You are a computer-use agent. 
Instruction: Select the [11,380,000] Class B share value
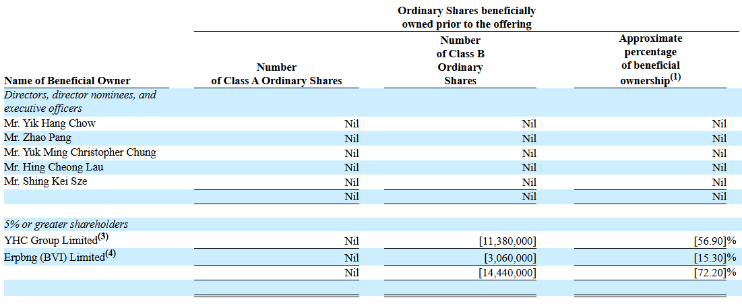tap(507, 241)
